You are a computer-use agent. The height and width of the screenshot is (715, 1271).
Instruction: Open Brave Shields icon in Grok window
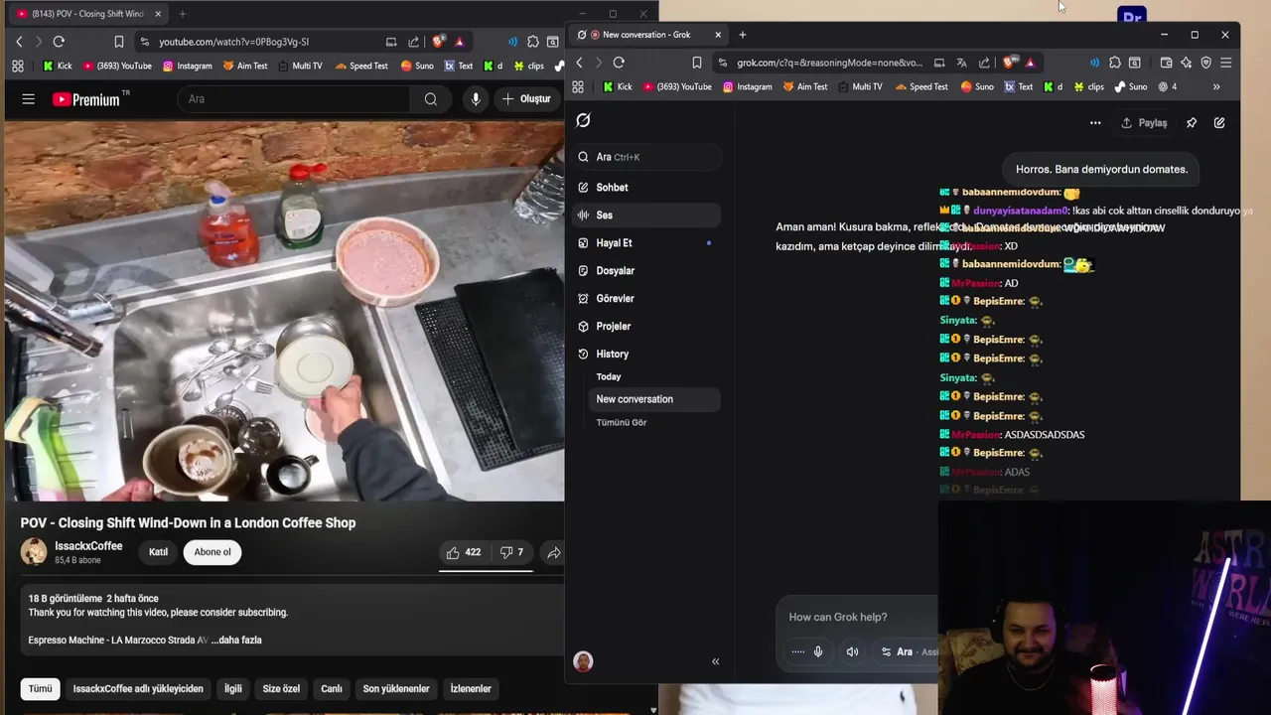pyautogui.click(x=1011, y=63)
